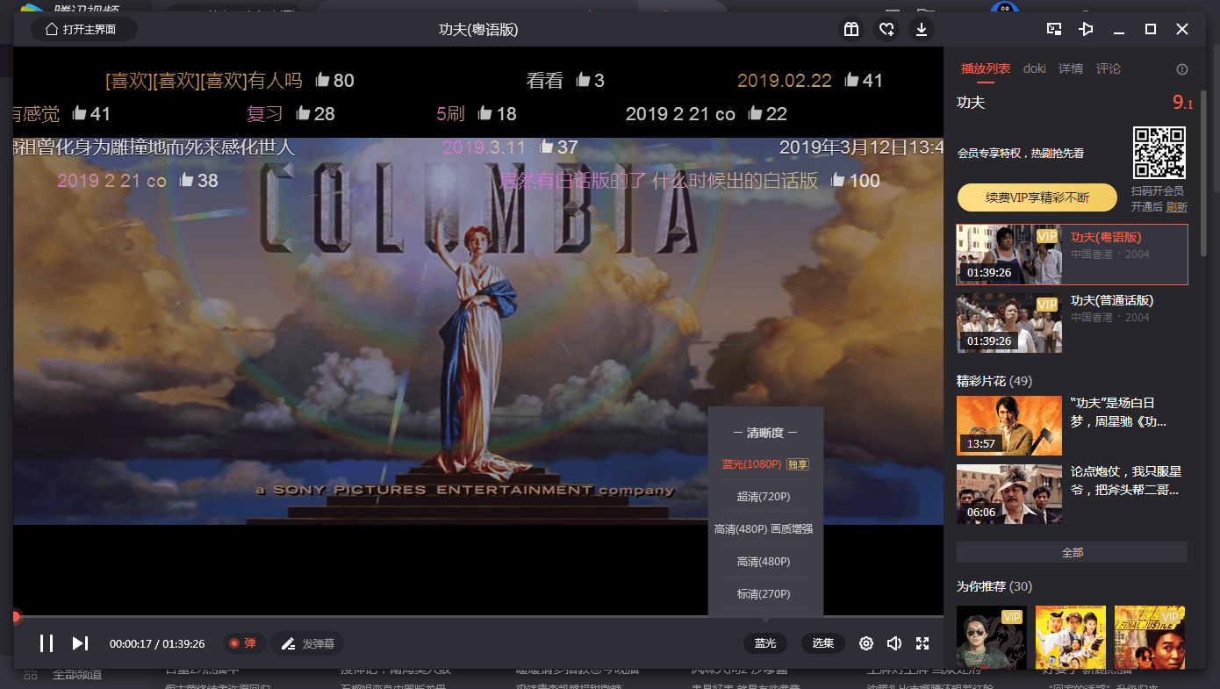1220x689 pixels.
Task: Click the 功夫 title in sidebar
Action: [x=971, y=103]
